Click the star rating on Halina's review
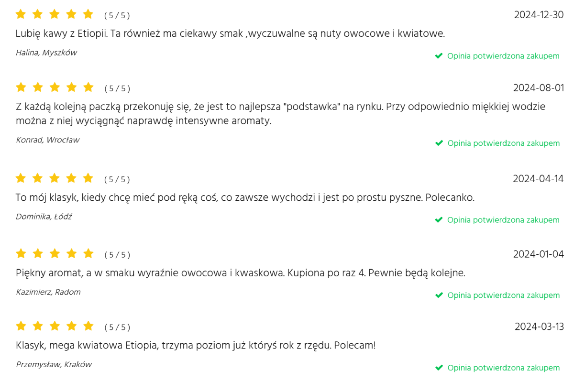 (54, 14)
